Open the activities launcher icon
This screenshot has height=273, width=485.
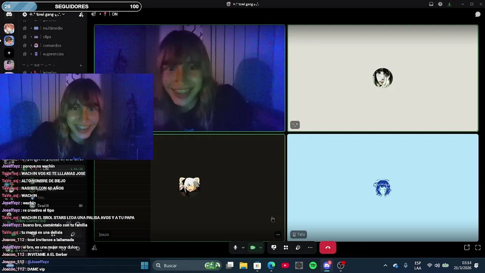coord(286,248)
